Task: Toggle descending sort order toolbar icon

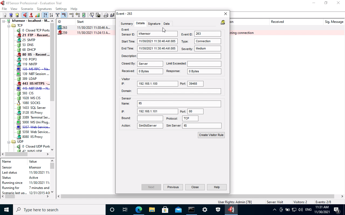Action: (x=51, y=15)
